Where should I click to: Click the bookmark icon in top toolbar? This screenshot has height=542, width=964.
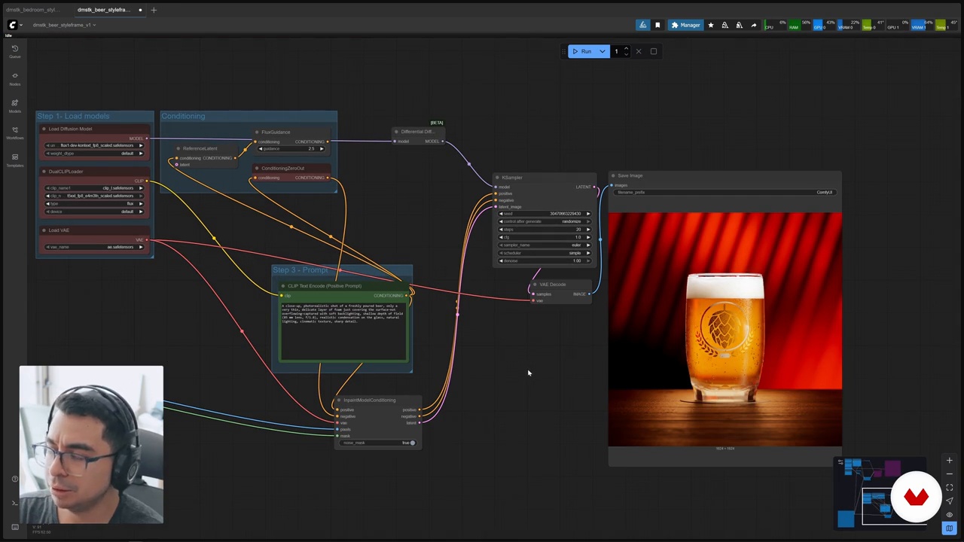click(657, 25)
